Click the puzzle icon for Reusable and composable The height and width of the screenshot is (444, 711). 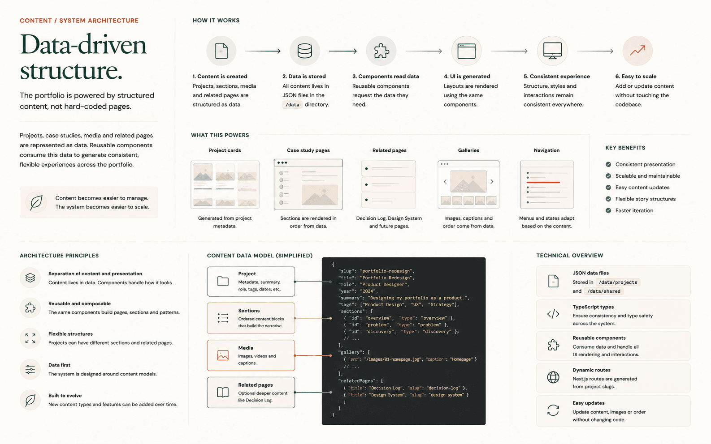(30, 308)
